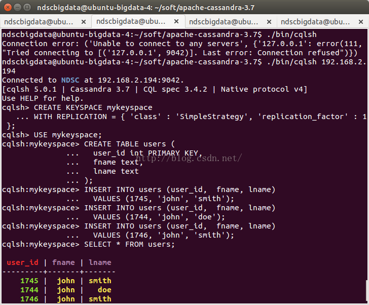Click the 'CREATE KEYSPACE mykeyspace' command
Image resolution: width=369 pixels, height=305 pixels.
[x=93, y=107]
